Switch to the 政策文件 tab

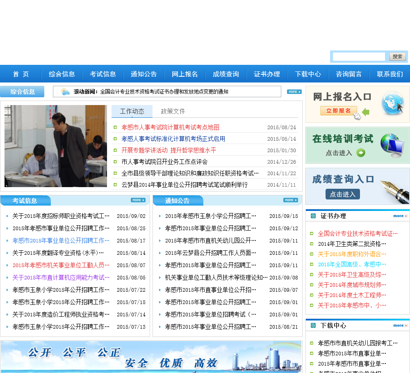tap(173, 111)
